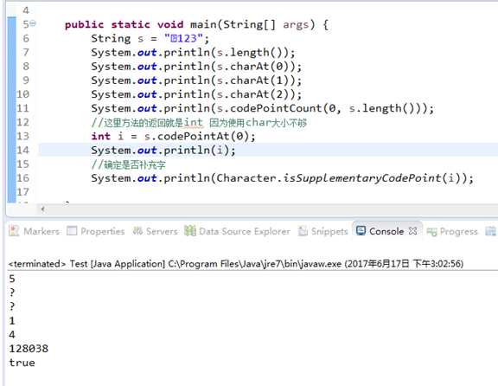
Task: Click console output 128038
Action: click(29, 349)
